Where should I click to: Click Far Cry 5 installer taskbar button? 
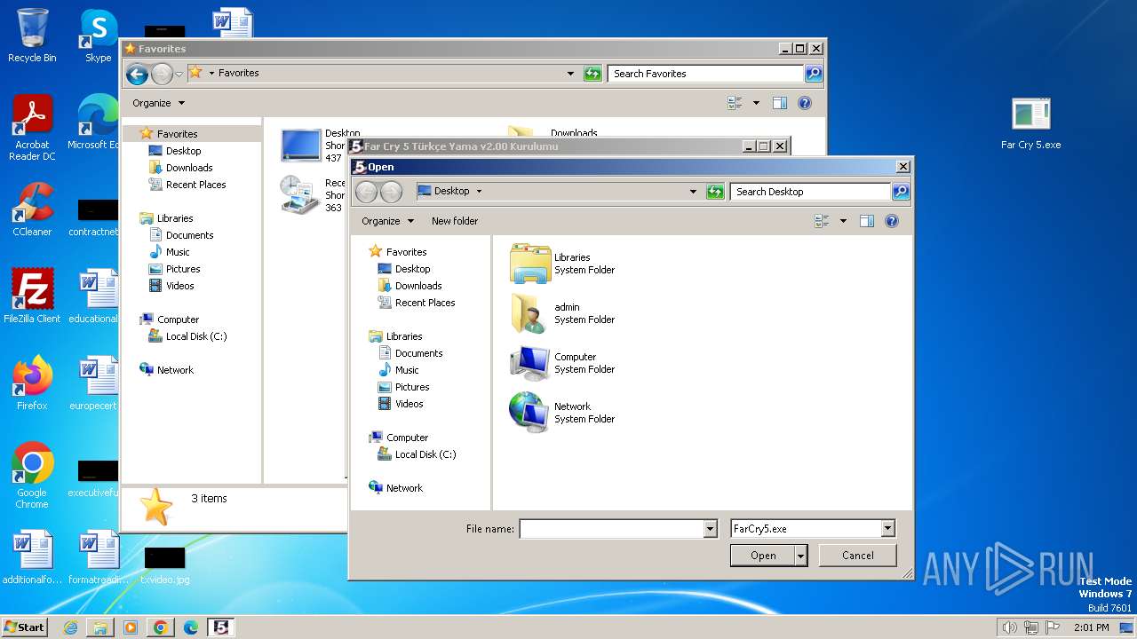pyautogui.click(x=220, y=627)
